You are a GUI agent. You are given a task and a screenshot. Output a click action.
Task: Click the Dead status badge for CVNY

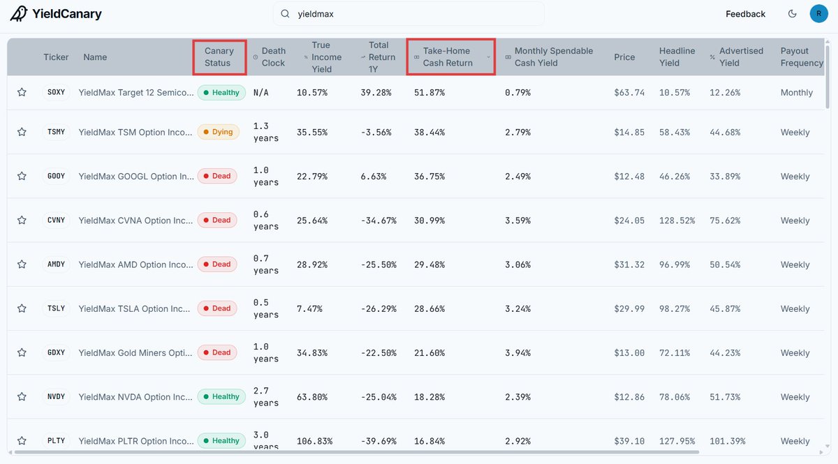(217, 220)
